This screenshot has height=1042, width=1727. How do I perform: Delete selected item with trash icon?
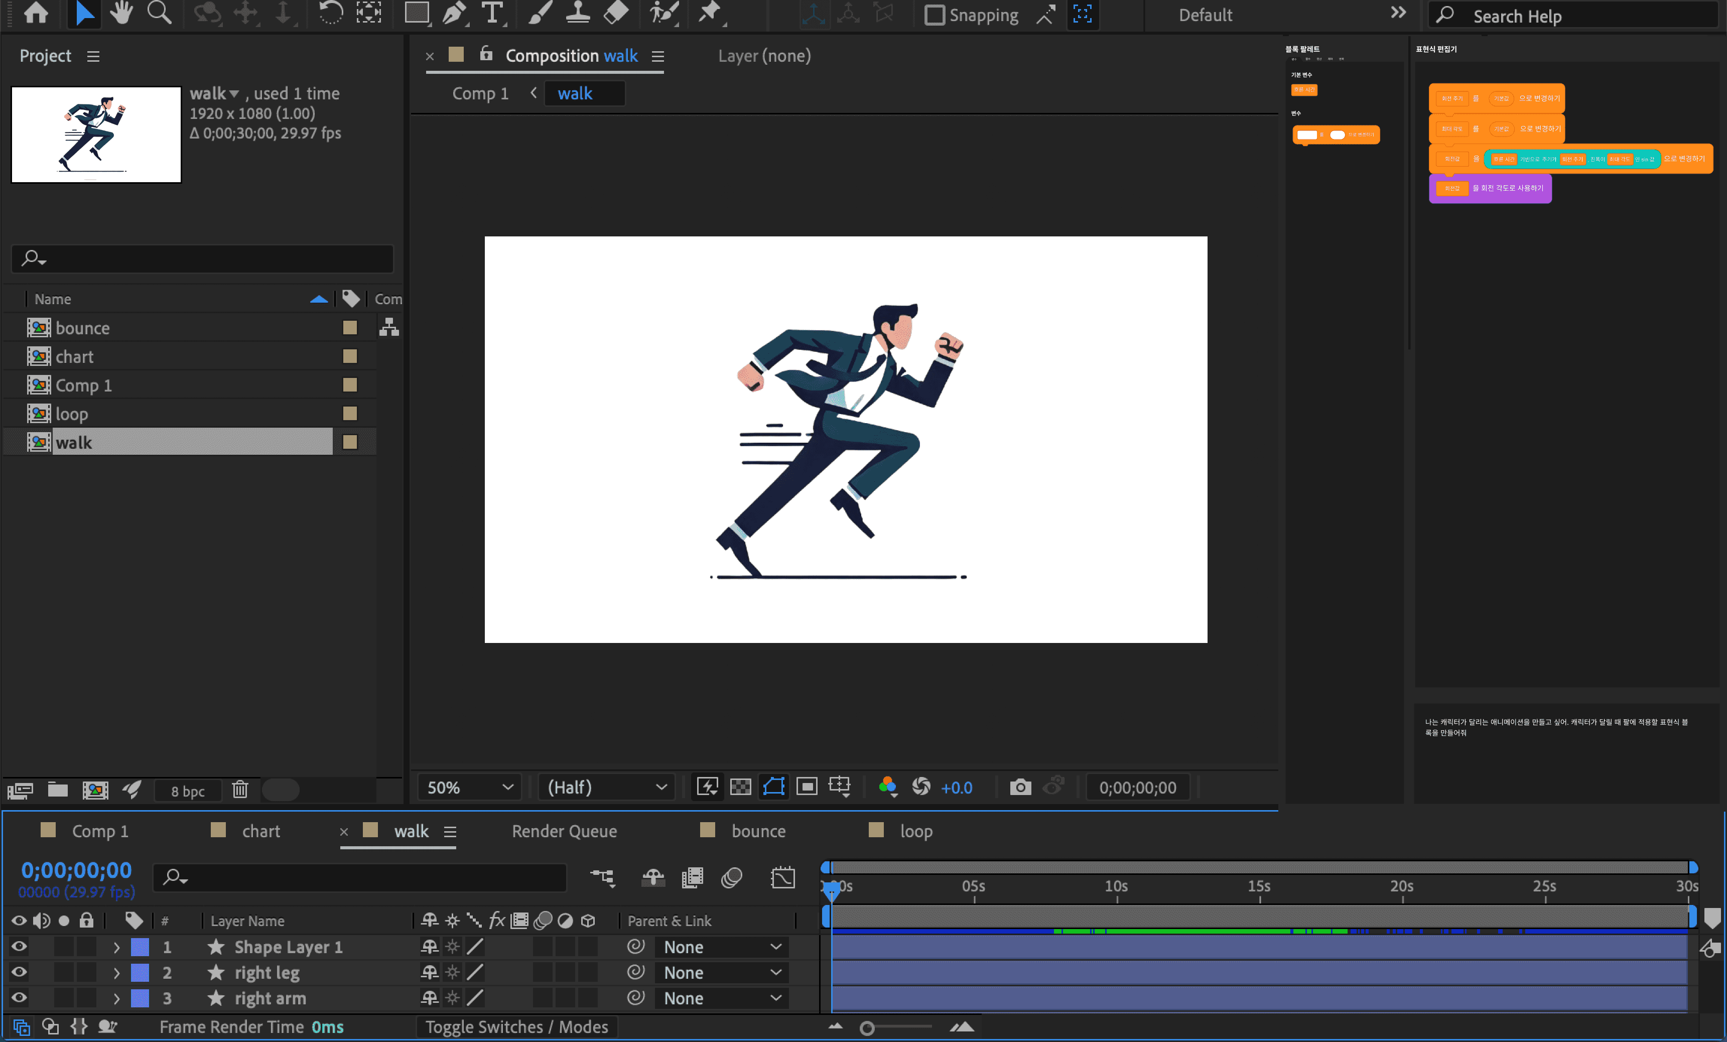tap(240, 790)
